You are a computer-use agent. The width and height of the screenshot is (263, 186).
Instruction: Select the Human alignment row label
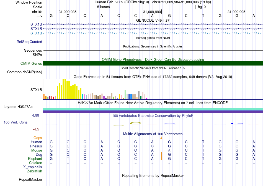click(x=36, y=142)
